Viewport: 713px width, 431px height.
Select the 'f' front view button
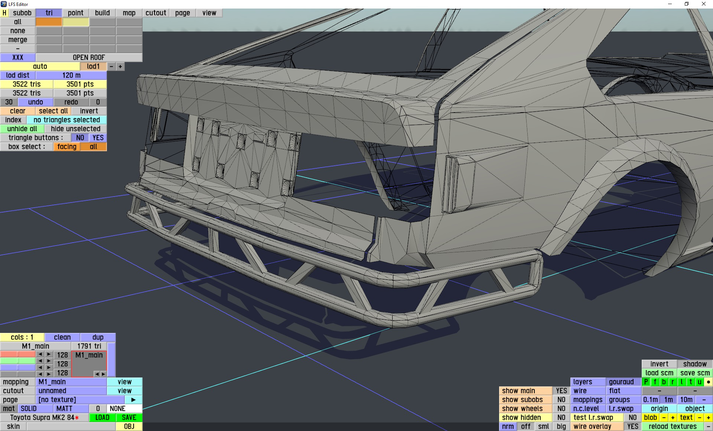pyautogui.click(x=655, y=382)
